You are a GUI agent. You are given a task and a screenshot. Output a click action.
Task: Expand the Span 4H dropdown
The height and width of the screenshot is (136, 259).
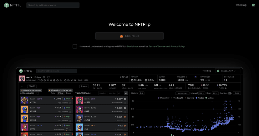click(x=215, y=93)
